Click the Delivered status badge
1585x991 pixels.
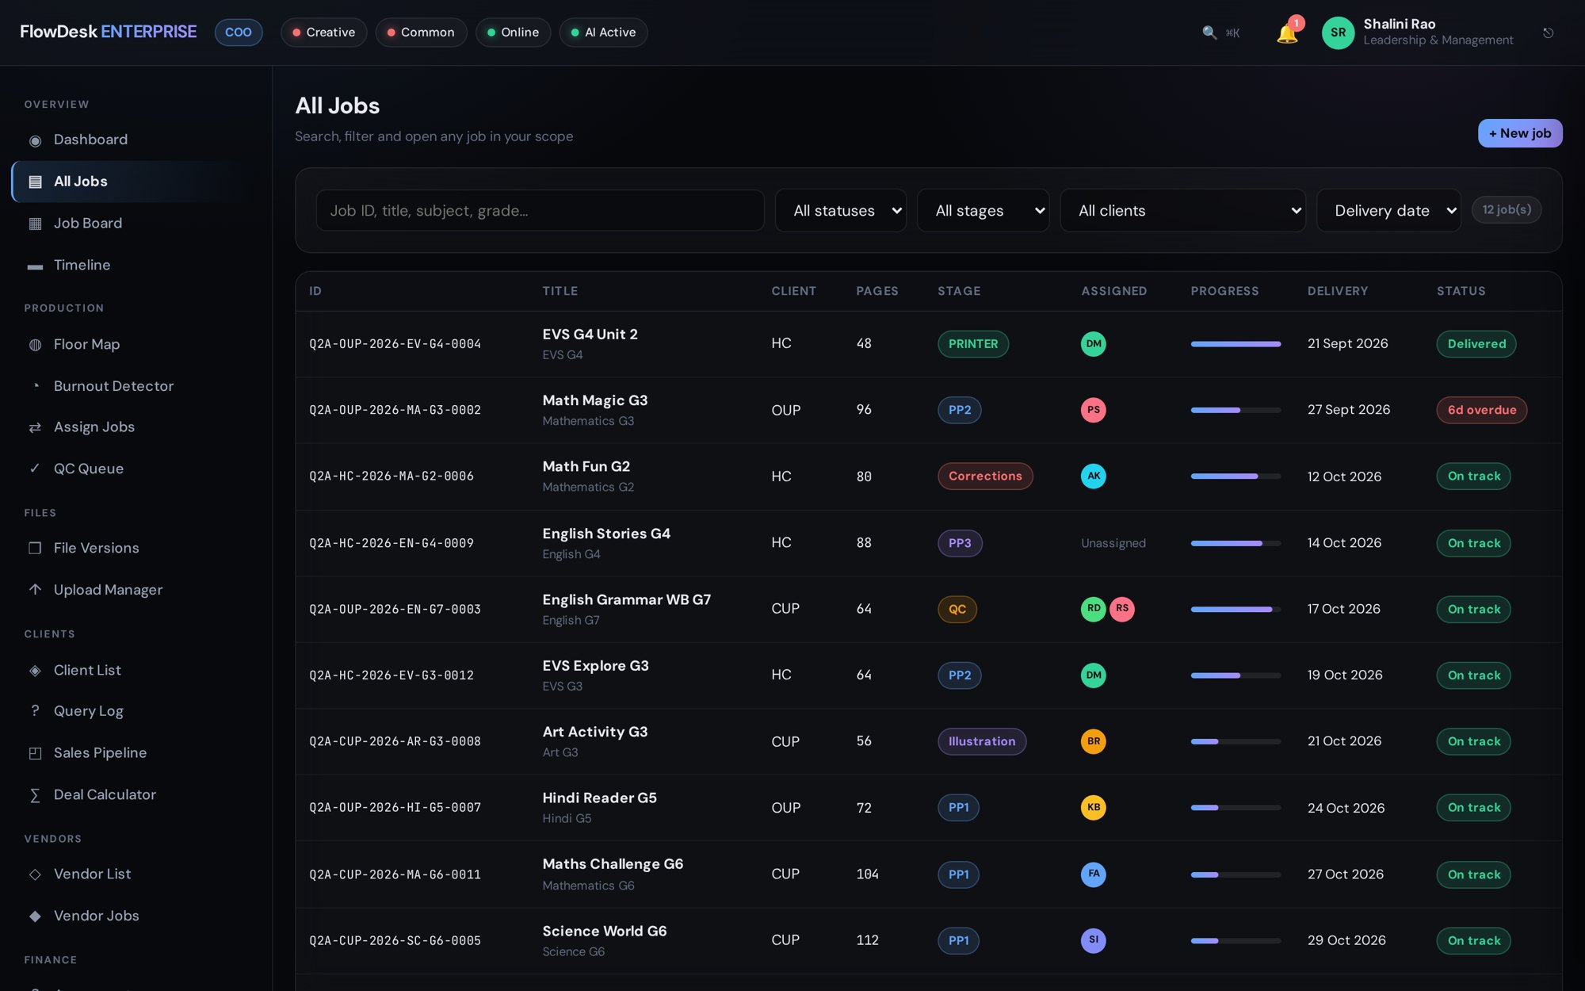pyautogui.click(x=1476, y=344)
